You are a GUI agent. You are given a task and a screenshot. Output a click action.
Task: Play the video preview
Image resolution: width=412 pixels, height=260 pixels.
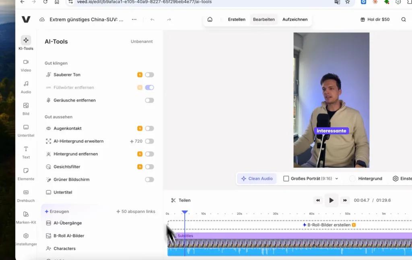pos(332,200)
